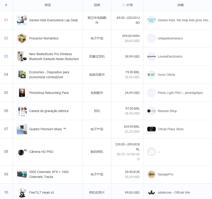
Task: Open Genion Kids Lap Desk product thumbnail
Action: pos(22,20)
